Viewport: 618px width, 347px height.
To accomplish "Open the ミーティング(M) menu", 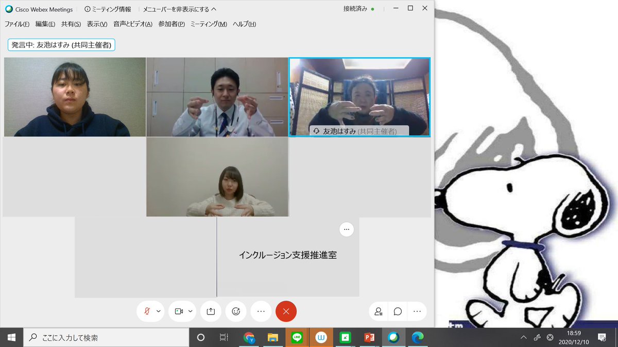I will tap(209, 24).
